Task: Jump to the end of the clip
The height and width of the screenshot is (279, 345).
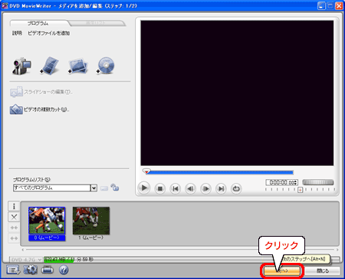Action: coord(221,189)
